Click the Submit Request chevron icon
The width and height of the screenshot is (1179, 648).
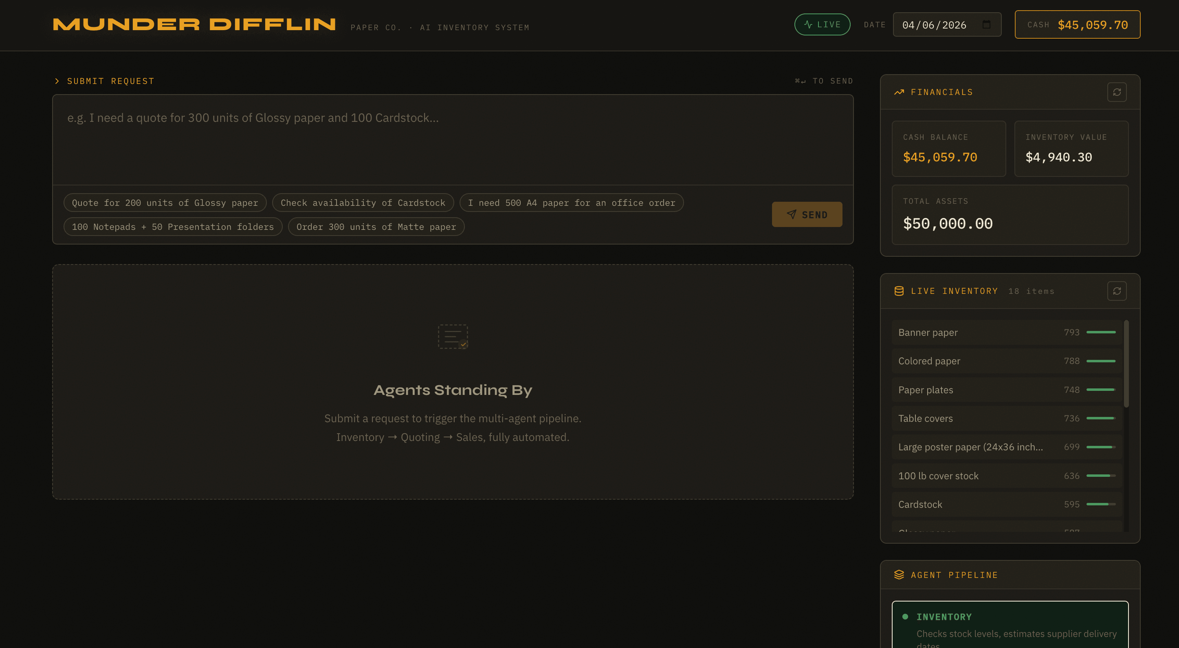[57, 81]
